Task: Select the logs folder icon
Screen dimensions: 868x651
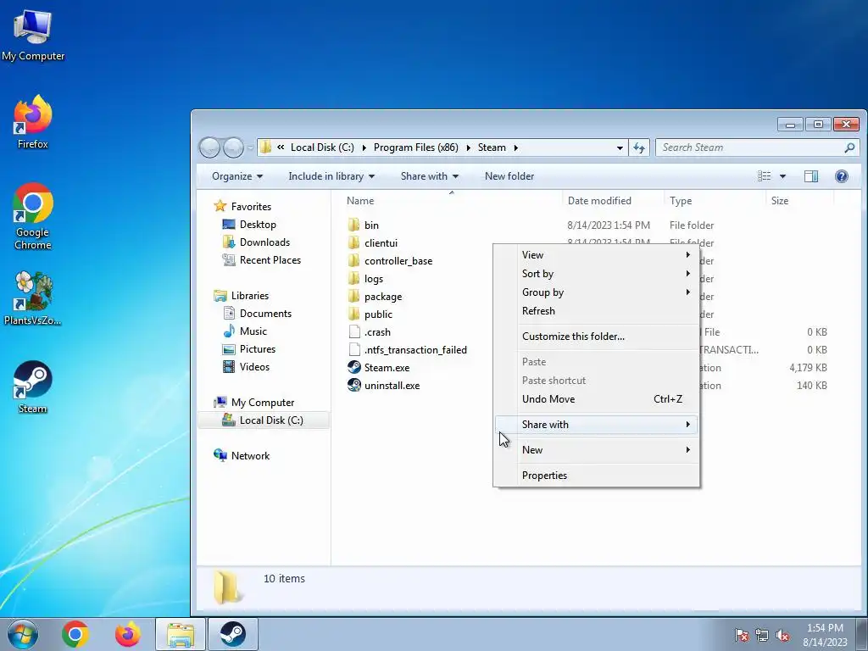Action: (353, 278)
